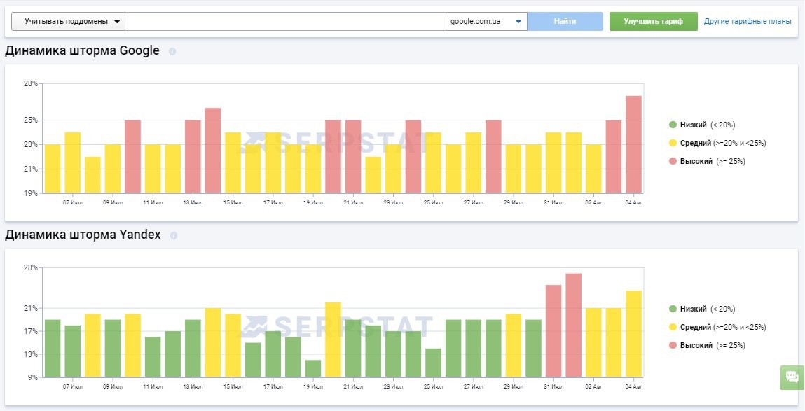Expand the Учитывать поддомены dropdown

[68, 22]
